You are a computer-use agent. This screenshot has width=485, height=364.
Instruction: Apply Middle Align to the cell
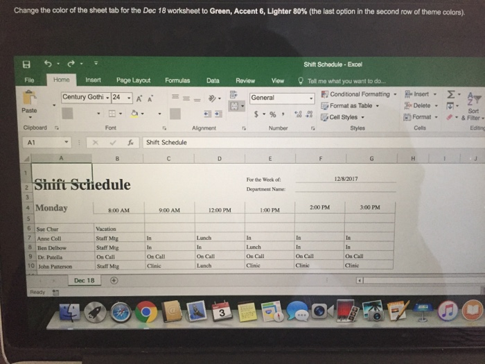click(186, 98)
